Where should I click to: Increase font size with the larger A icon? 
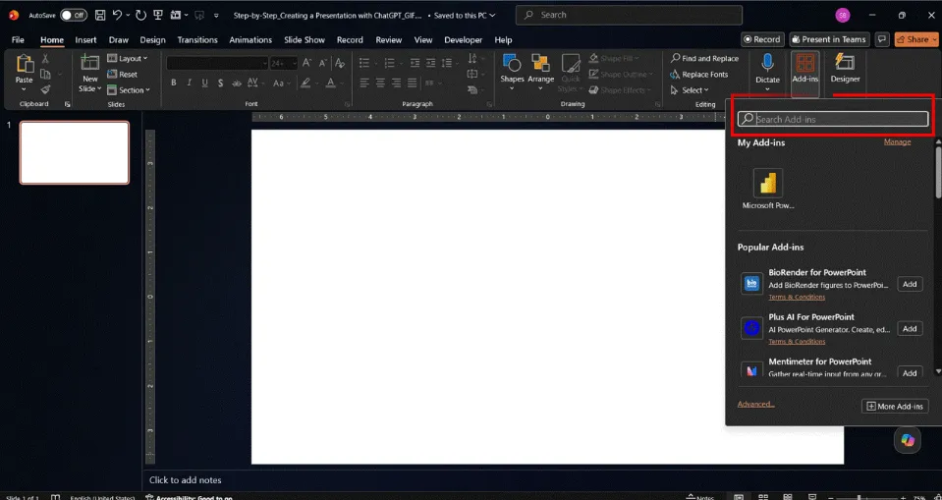tap(307, 63)
